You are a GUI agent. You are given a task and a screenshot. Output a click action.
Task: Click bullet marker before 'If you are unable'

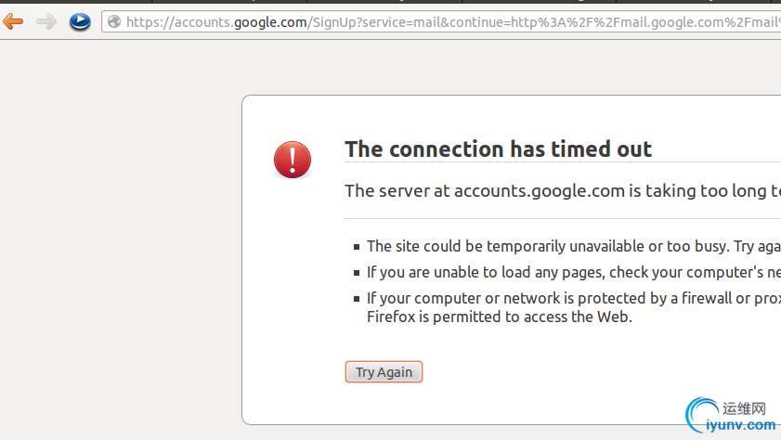pos(357,273)
